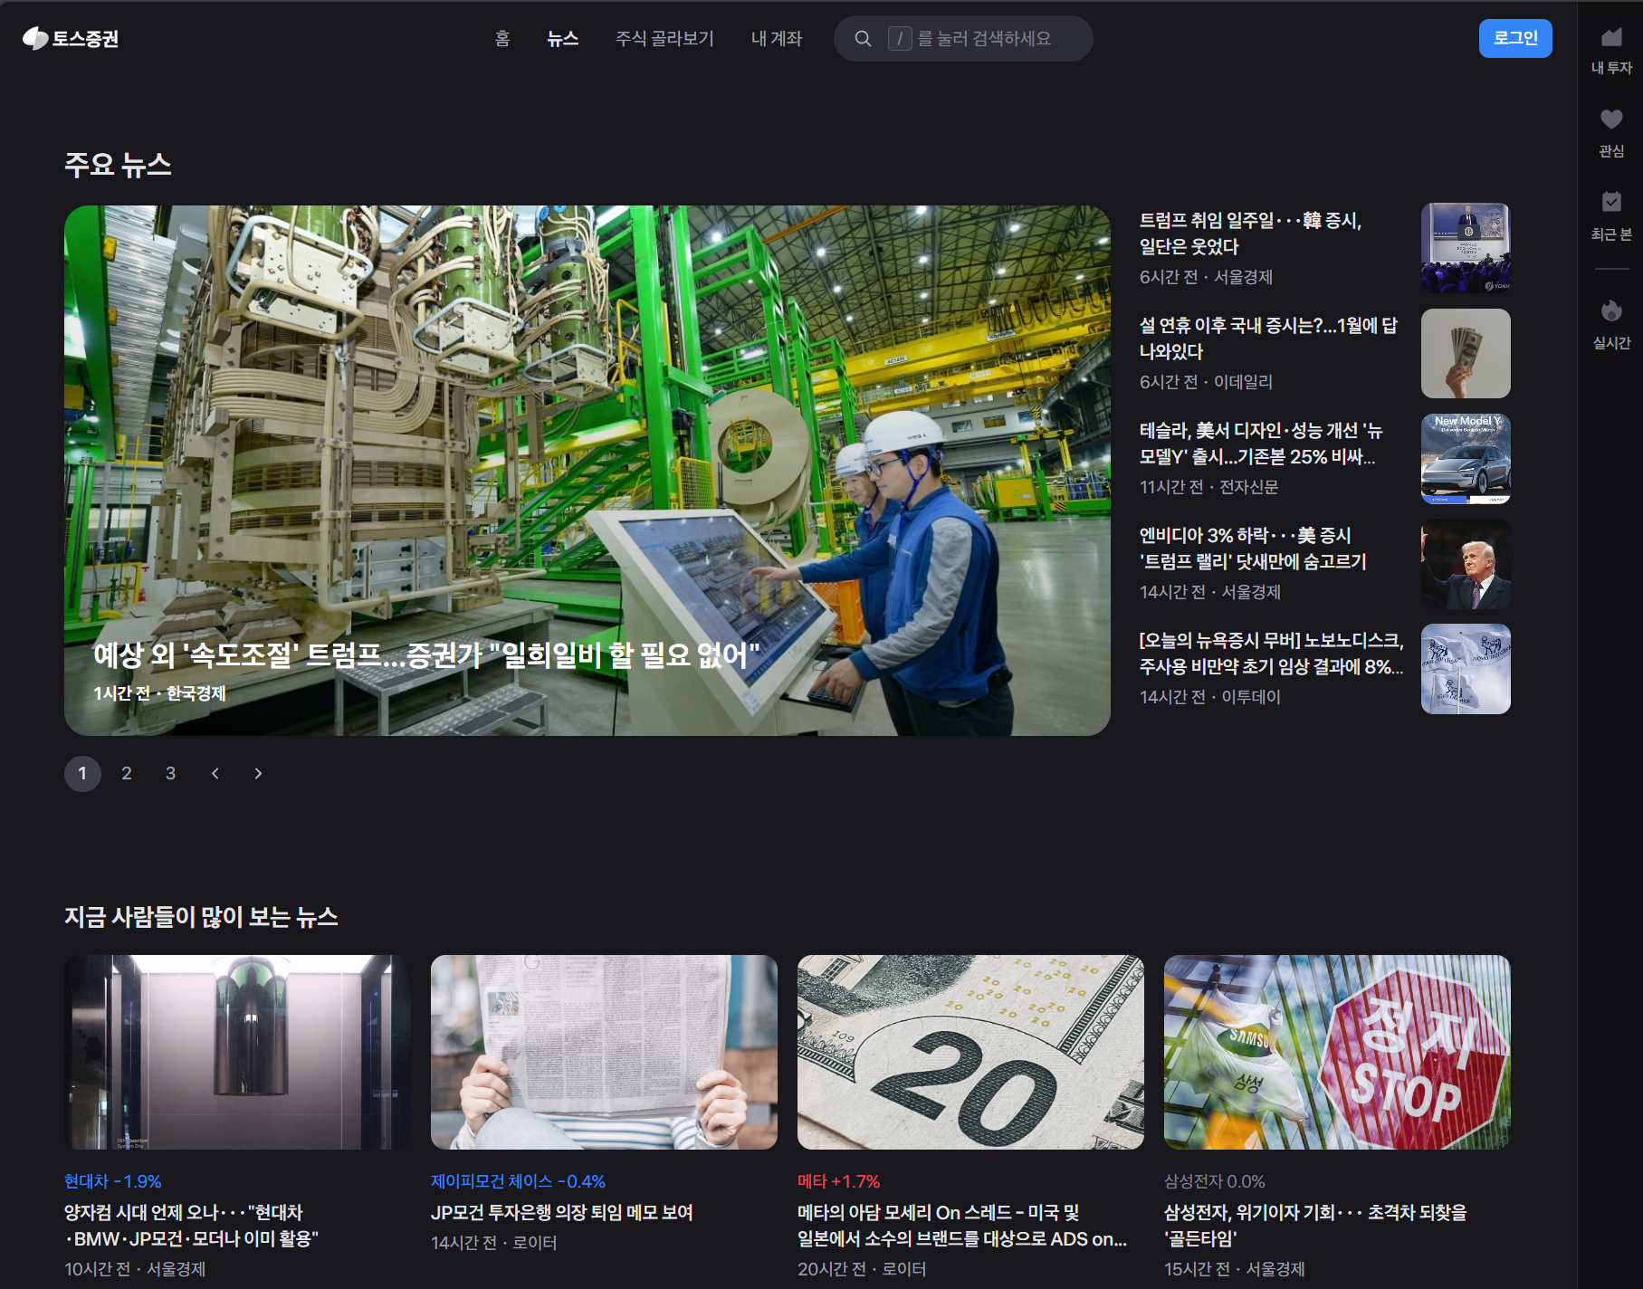This screenshot has height=1289, width=1643.
Task: Open article 엔비디아 3% 하락
Action: point(1253,549)
